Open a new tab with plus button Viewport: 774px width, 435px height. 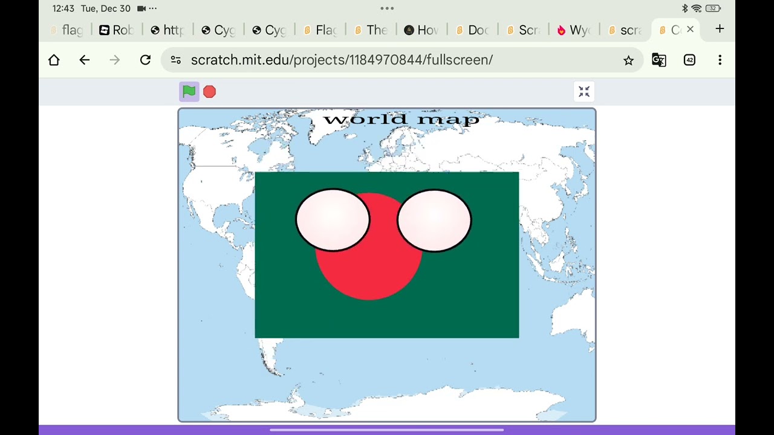720,29
